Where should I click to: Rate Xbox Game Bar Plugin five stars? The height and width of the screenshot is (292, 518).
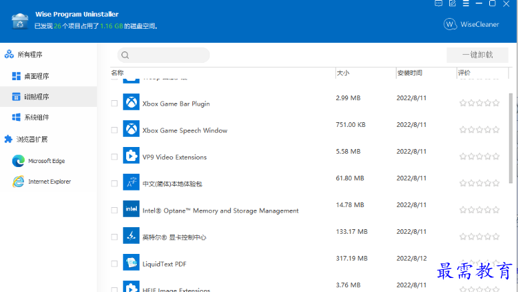496,103
